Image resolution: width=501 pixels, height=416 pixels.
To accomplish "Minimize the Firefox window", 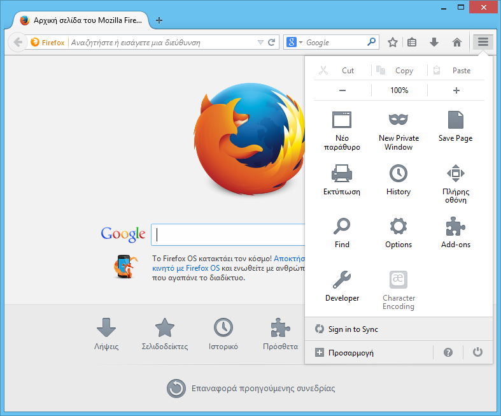I will pyautogui.click(x=443, y=8).
